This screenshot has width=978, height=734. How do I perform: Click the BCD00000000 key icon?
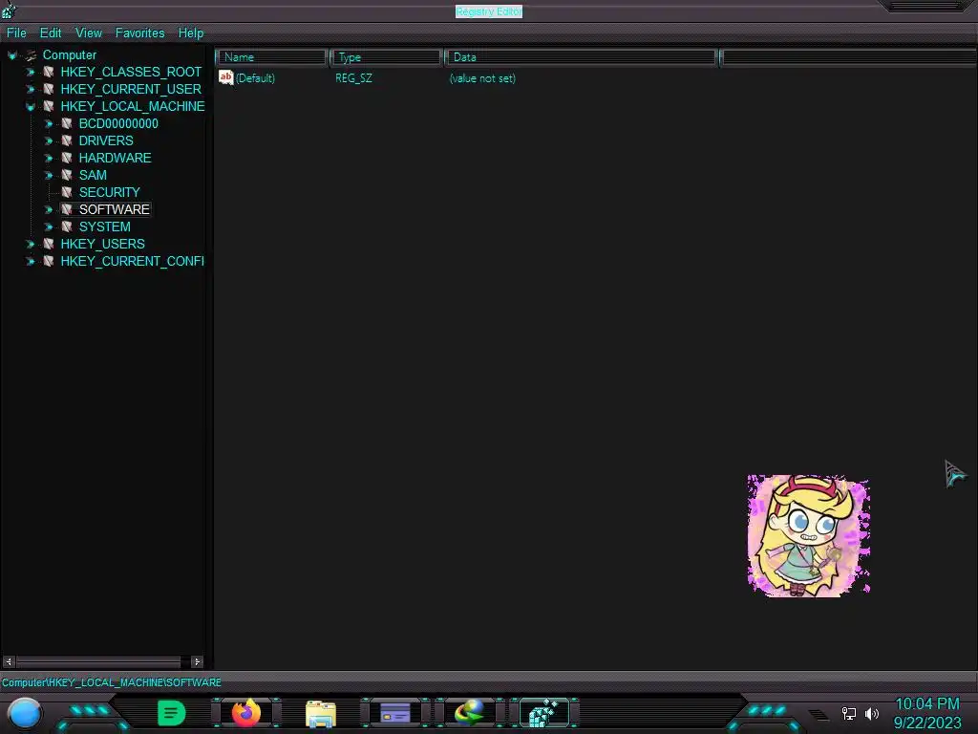67,123
